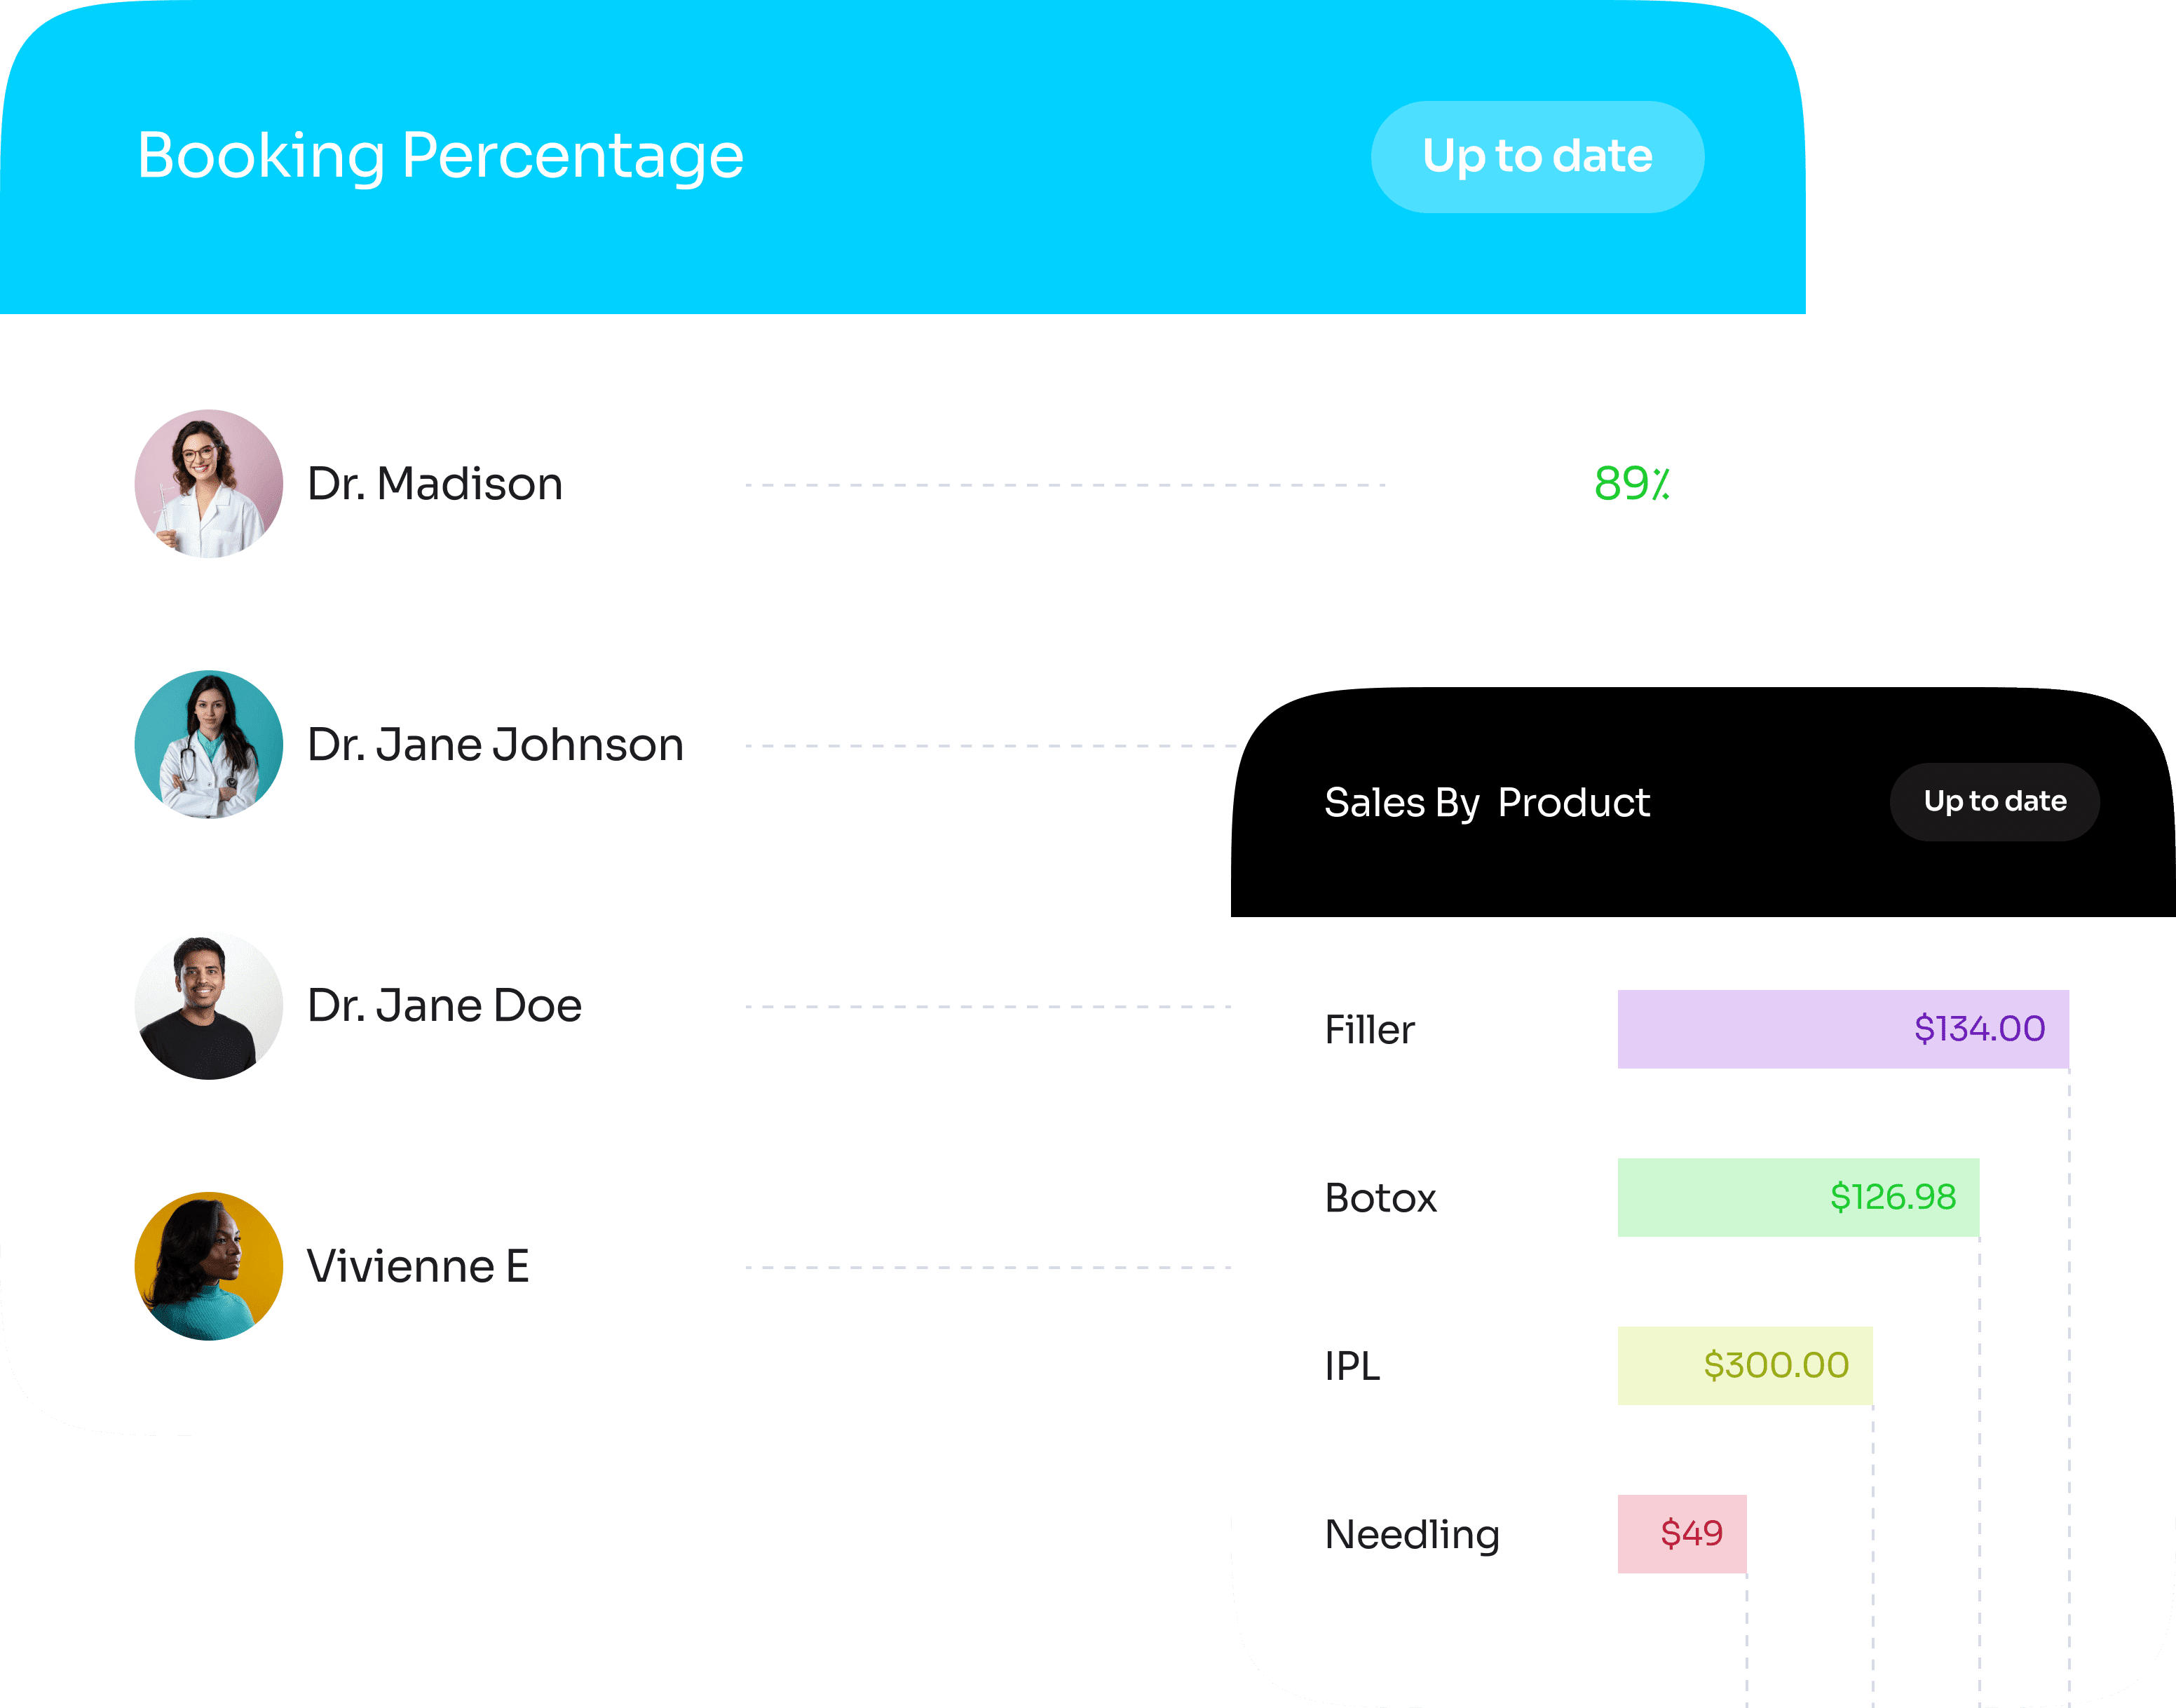2176x1708 pixels.
Task: Click the 'Sales By Product' title
Action: pyautogui.click(x=1486, y=802)
